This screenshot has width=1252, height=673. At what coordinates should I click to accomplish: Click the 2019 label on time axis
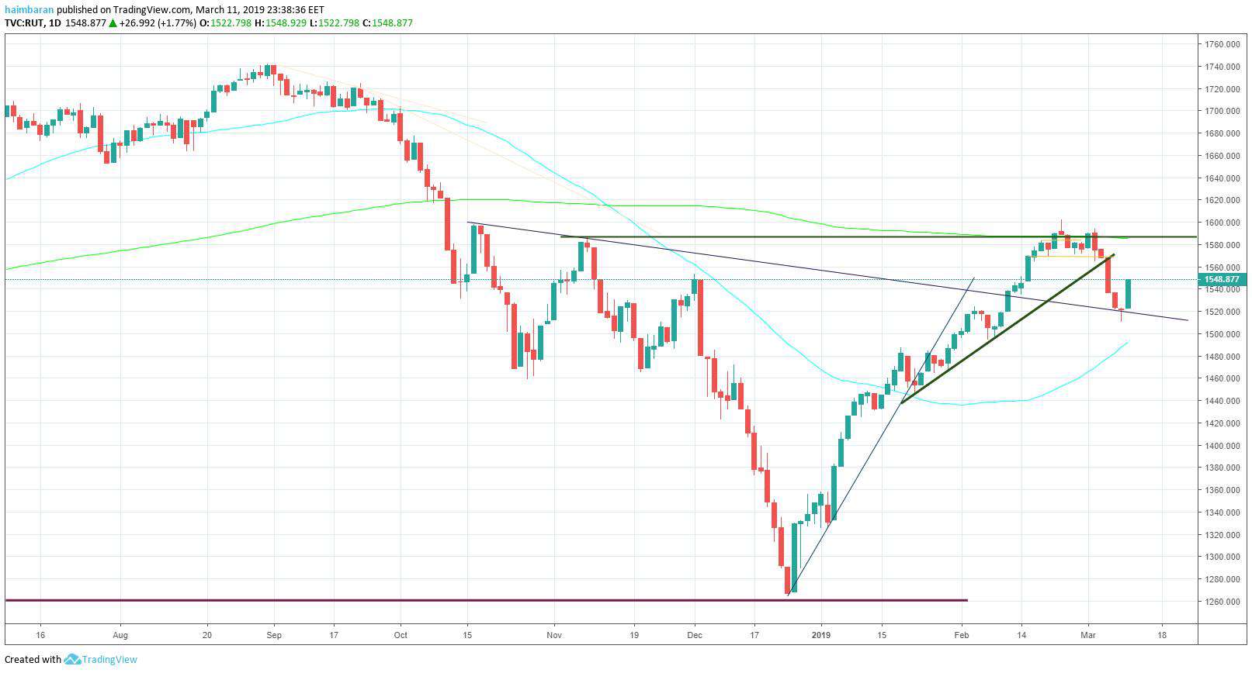(x=821, y=634)
